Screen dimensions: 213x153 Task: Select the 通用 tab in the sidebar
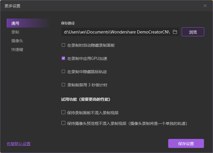[x=15, y=23]
